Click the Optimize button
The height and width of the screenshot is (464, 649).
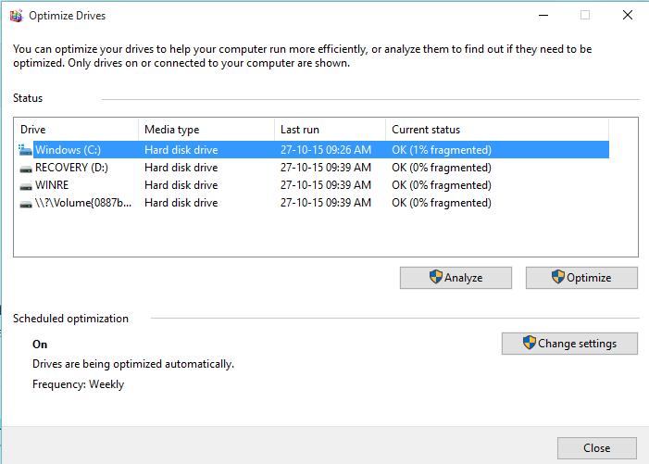(x=581, y=278)
